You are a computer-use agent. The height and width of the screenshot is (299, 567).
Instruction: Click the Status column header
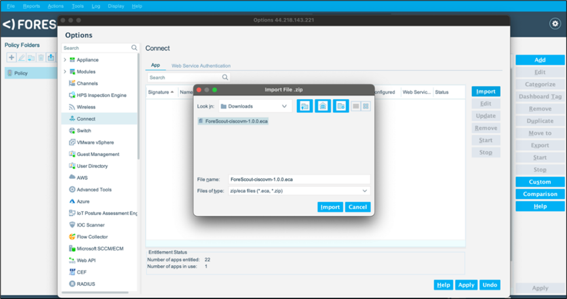tap(442, 92)
